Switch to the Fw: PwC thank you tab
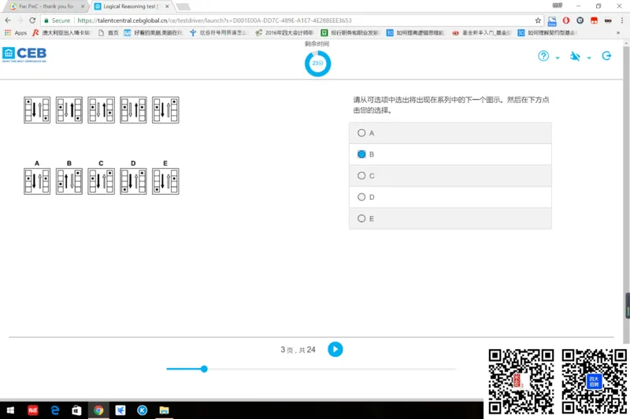The image size is (630, 419). [46, 6]
